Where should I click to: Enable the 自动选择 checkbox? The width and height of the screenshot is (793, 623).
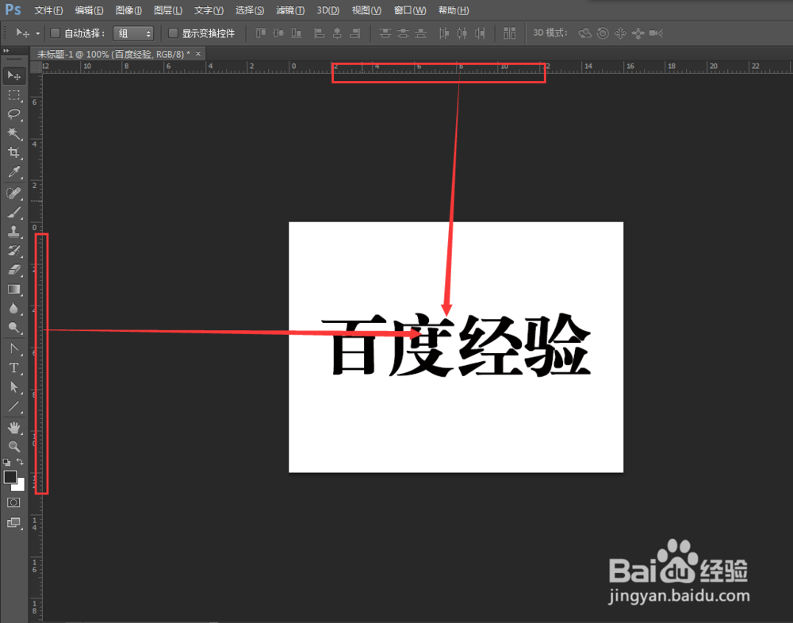pos(56,33)
